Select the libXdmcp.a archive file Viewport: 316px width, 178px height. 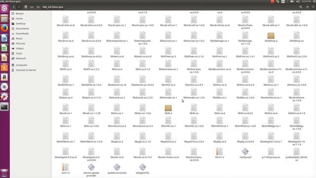(271, 37)
